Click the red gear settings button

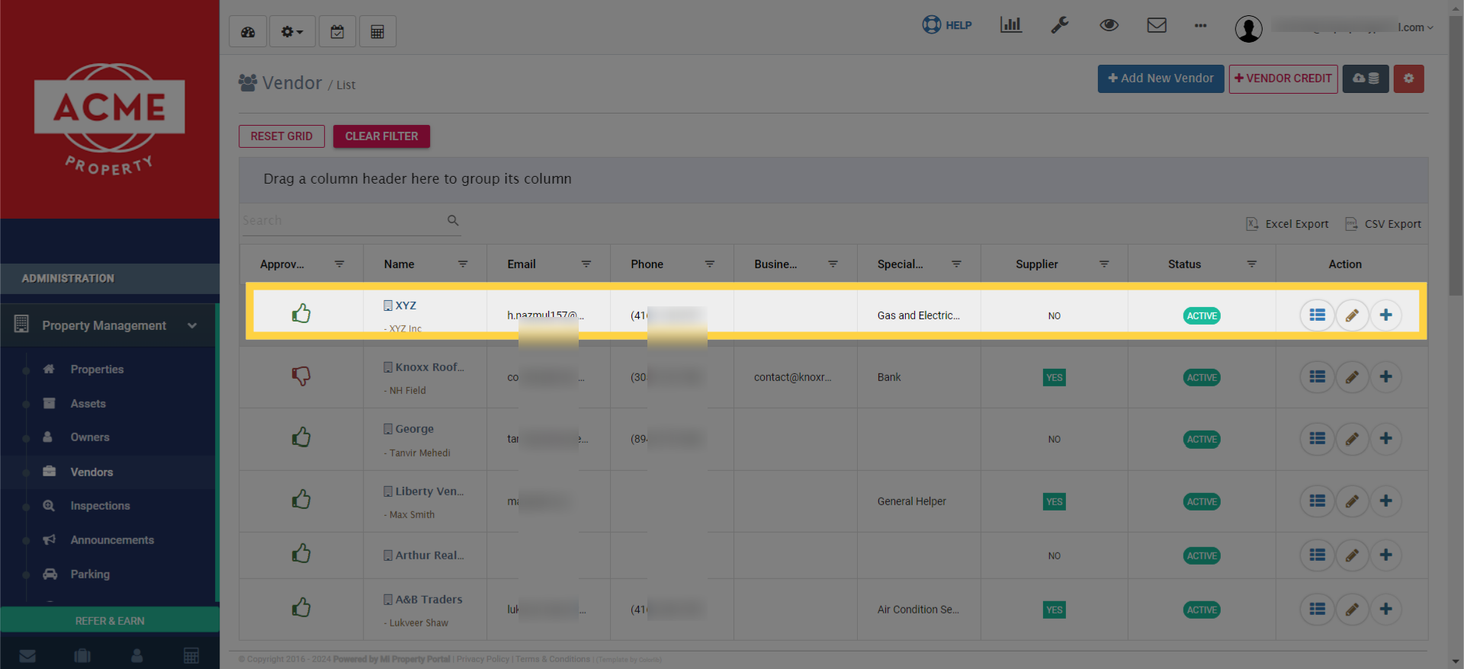point(1408,78)
